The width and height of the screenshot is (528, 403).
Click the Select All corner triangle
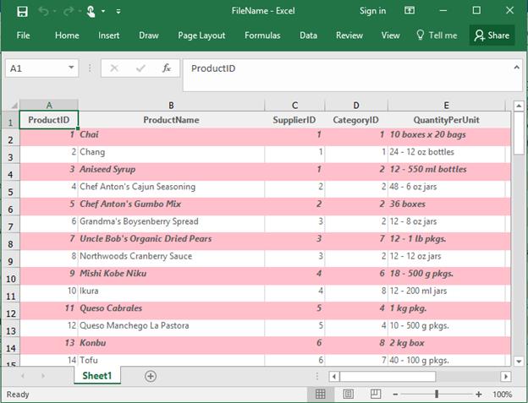(14, 106)
